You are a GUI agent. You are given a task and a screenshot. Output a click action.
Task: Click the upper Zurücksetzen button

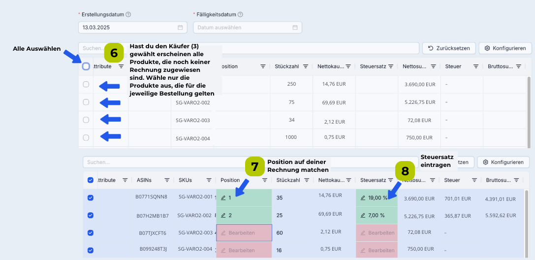(448, 48)
